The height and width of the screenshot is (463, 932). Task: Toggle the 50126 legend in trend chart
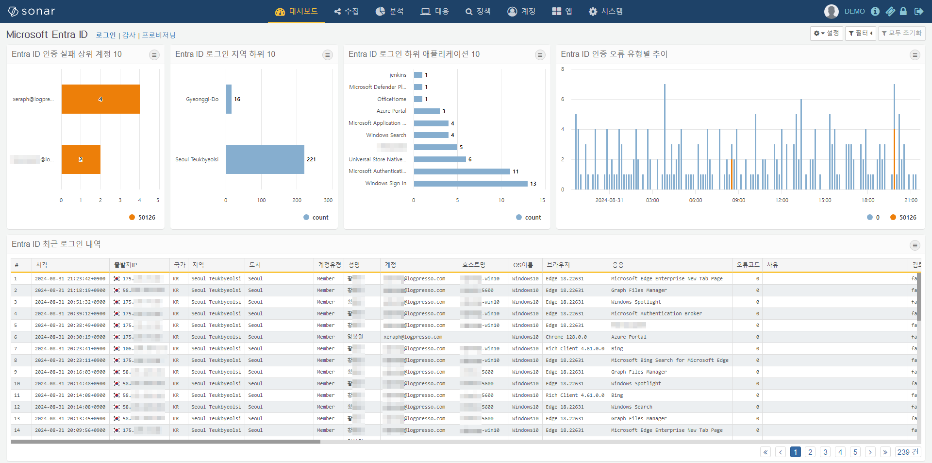point(903,217)
